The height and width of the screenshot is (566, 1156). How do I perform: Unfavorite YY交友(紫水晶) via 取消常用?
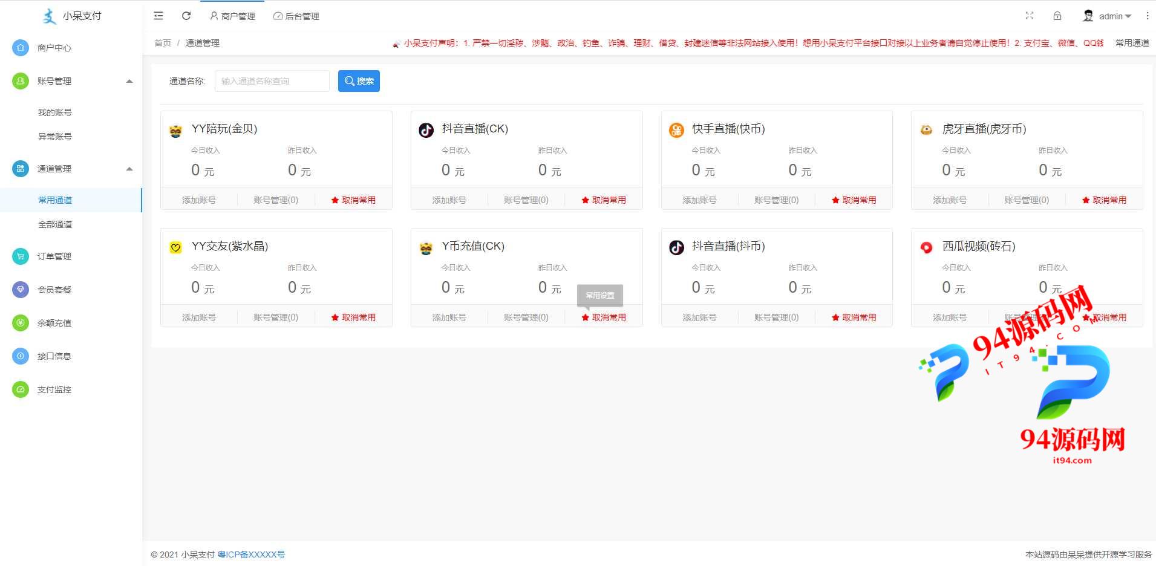pos(353,317)
